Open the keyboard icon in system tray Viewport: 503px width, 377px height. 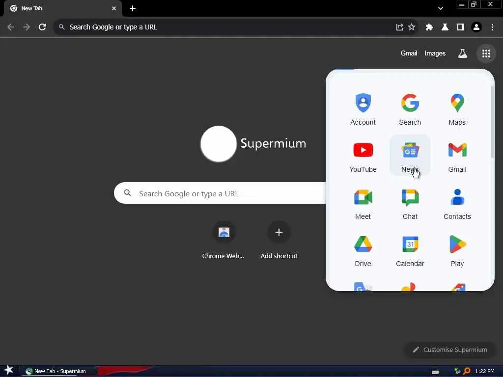435,372
